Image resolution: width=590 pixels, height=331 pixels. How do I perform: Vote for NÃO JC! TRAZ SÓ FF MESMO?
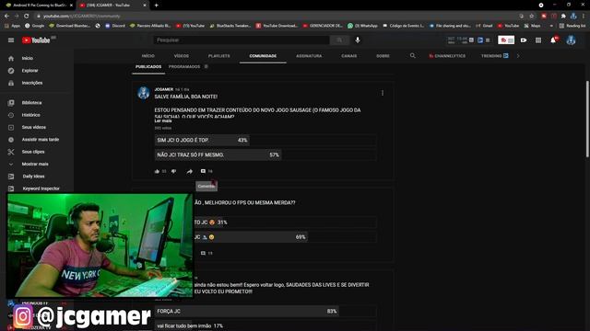point(265,154)
